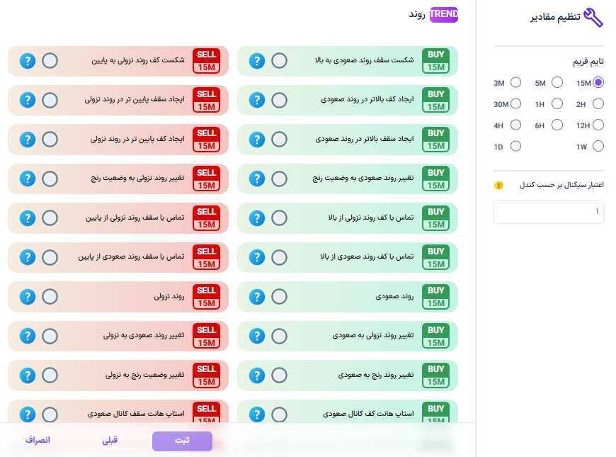Screen dimensions: 616x457
Task: Show help for SELL تغییر وضعیت رنج به نزولی
Action: 28,376
